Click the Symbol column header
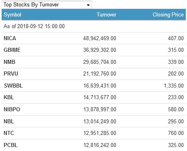This screenshot has width=187, height=151. click(12, 15)
